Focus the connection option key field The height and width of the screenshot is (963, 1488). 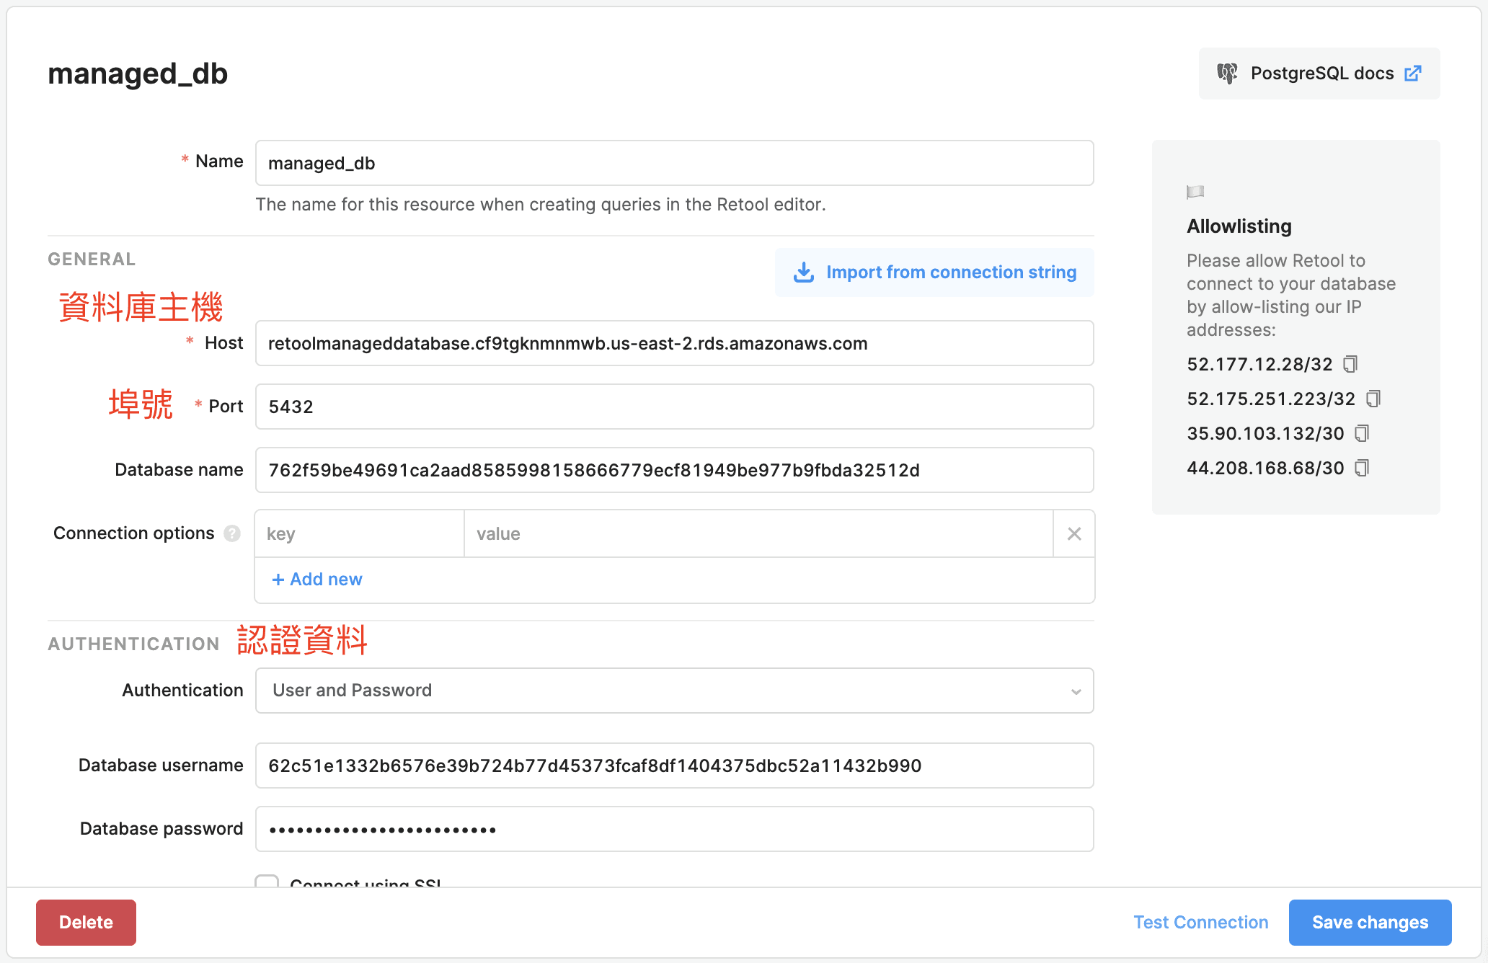click(x=360, y=533)
